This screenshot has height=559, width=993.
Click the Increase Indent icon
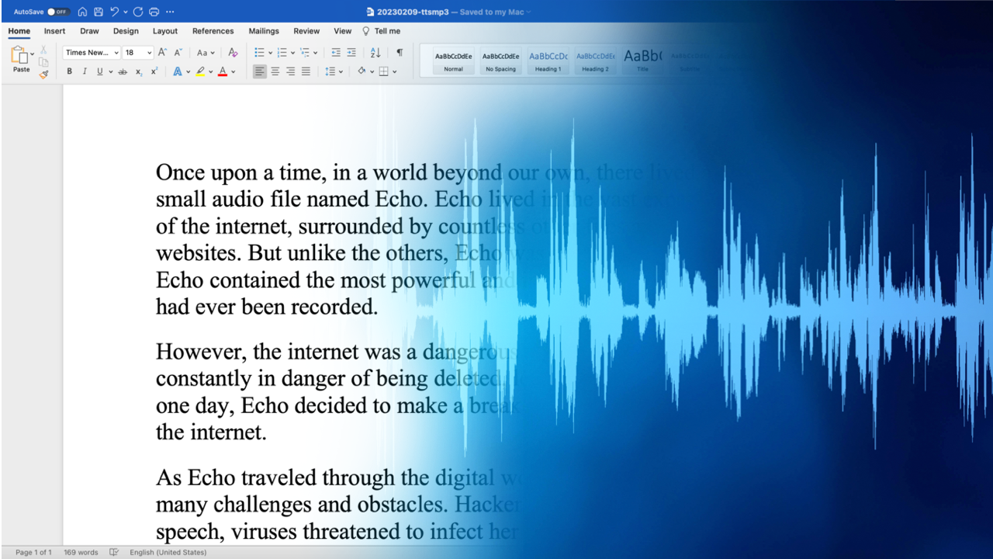(351, 53)
